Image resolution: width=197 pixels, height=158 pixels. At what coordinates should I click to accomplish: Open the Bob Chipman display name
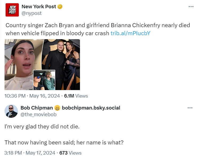36,108
